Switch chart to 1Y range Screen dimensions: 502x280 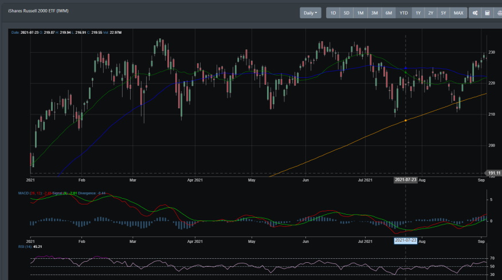point(418,13)
